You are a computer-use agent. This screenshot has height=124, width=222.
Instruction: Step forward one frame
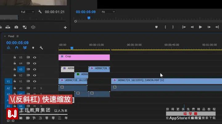(x=209, y=27)
